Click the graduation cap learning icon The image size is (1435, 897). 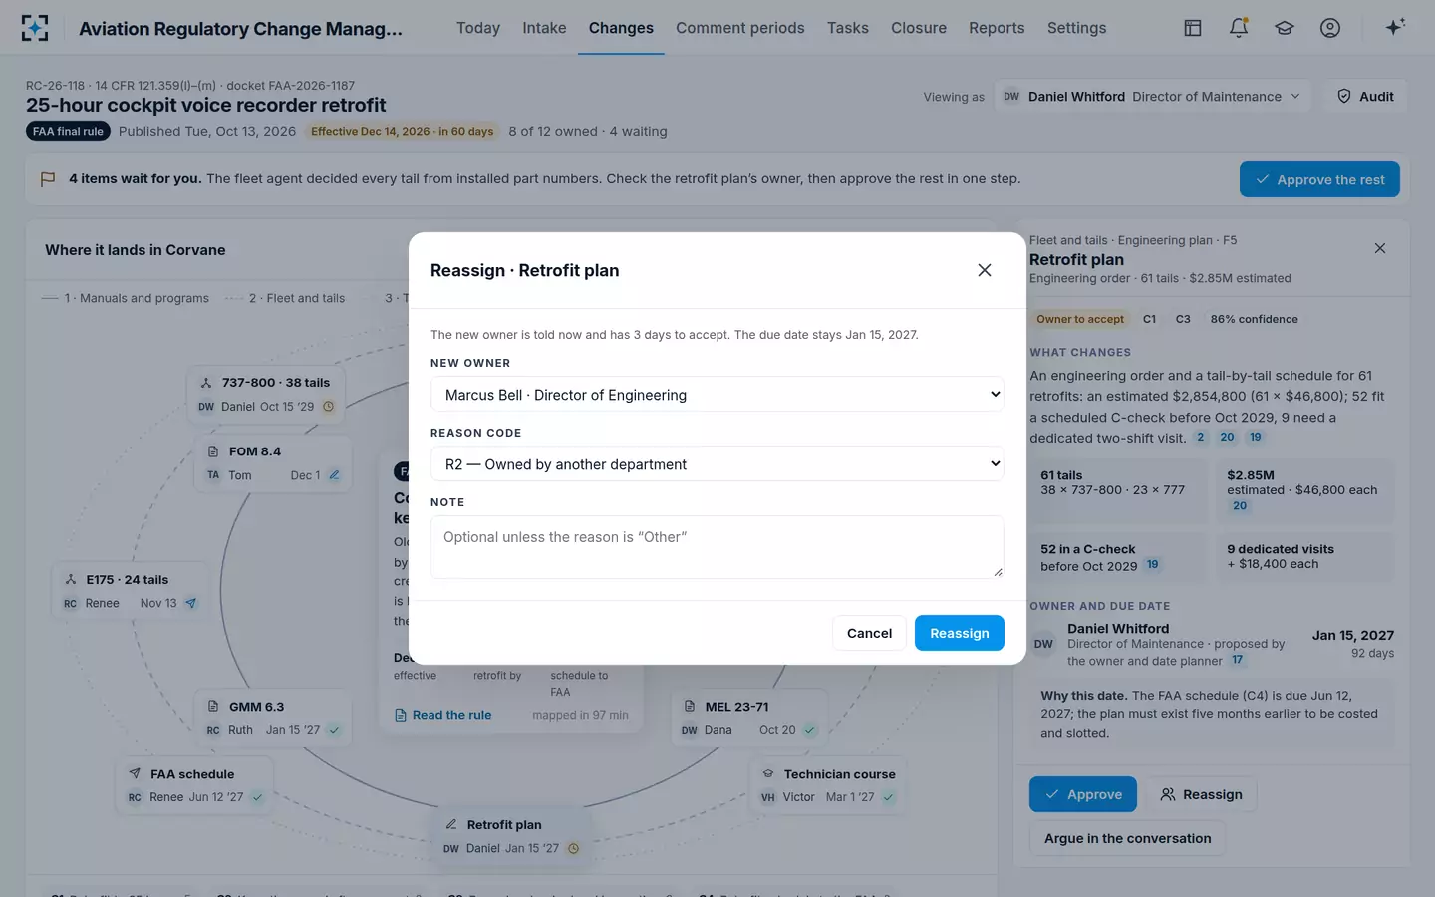[x=1285, y=28]
